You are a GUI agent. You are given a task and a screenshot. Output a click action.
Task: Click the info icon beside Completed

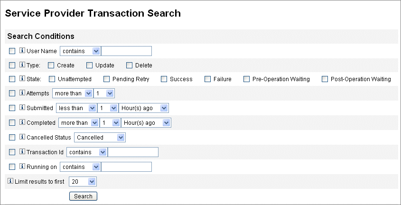(x=22, y=122)
